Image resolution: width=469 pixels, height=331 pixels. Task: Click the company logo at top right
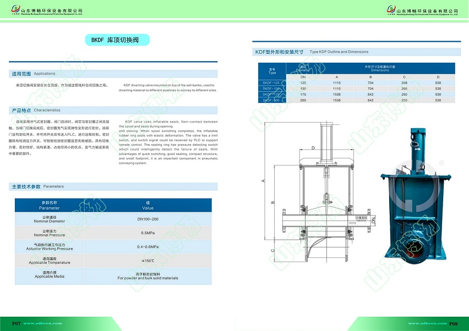(x=391, y=11)
